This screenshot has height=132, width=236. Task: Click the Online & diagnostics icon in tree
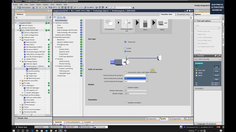(22, 35)
